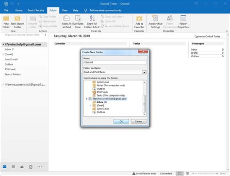Screen dimensions: 230x176
Task: Open the View tab
Action: [x=65, y=10]
